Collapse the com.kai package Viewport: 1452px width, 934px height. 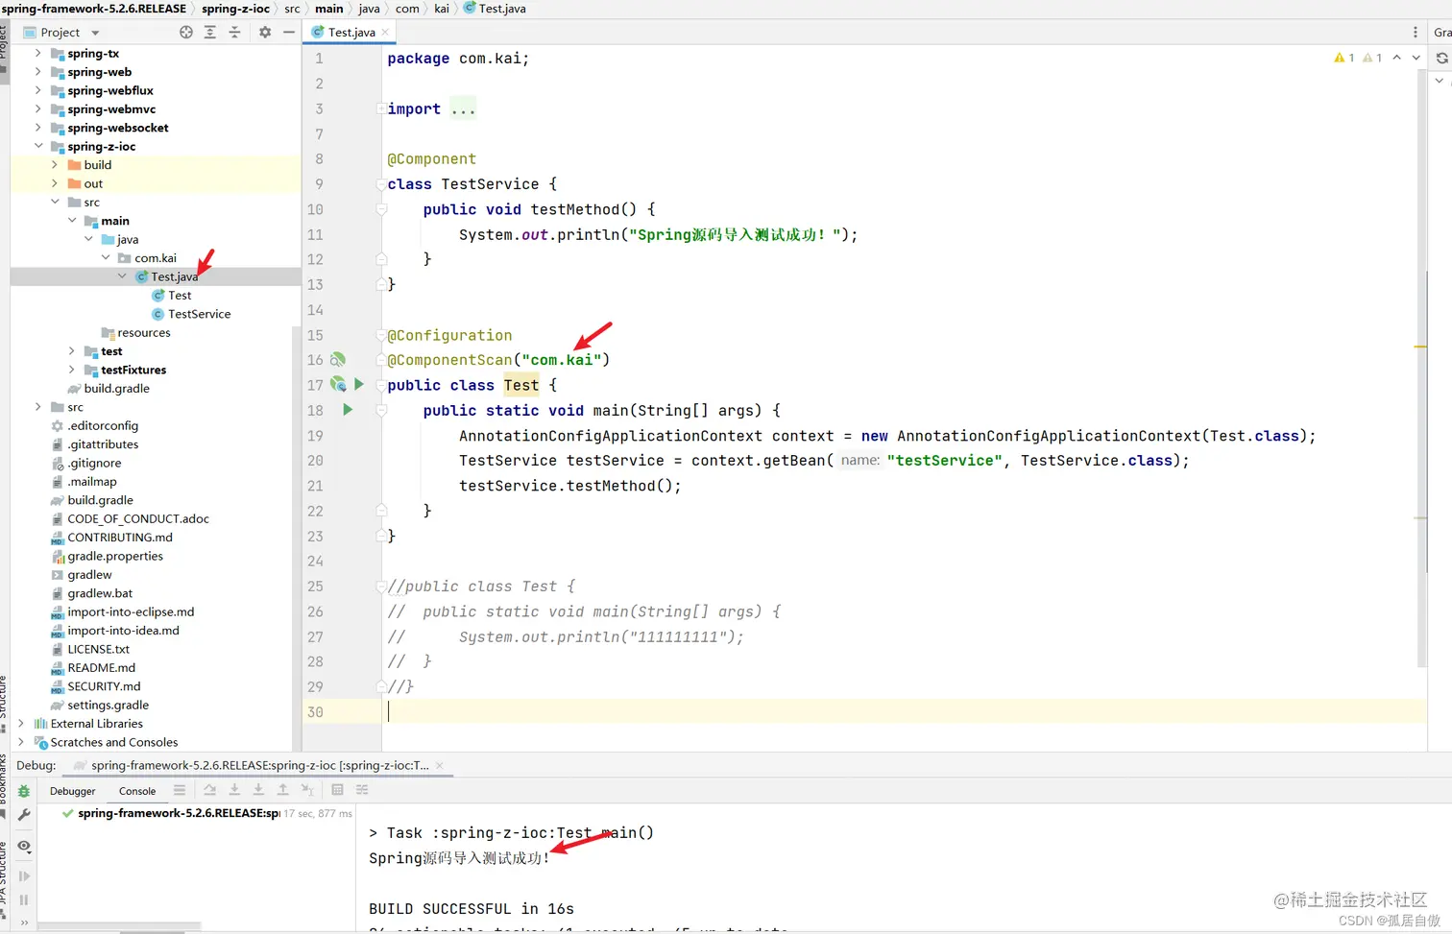(106, 257)
